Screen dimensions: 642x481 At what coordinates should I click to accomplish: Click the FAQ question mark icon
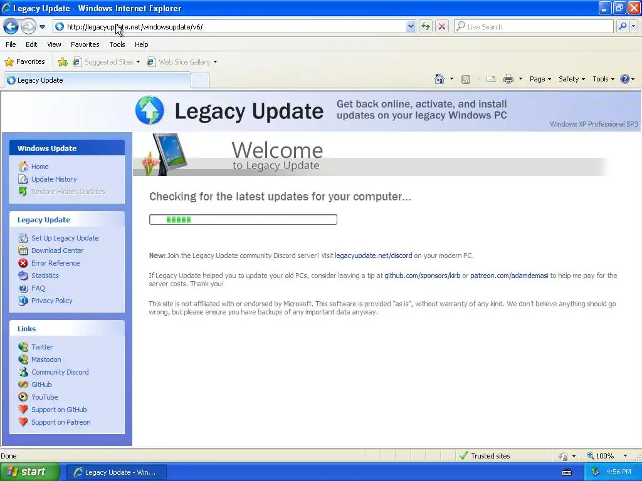click(x=23, y=288)
